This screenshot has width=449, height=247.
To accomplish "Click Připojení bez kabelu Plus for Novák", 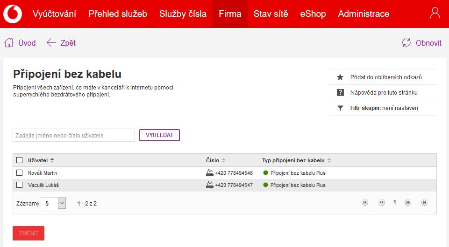I will [298, 173].
